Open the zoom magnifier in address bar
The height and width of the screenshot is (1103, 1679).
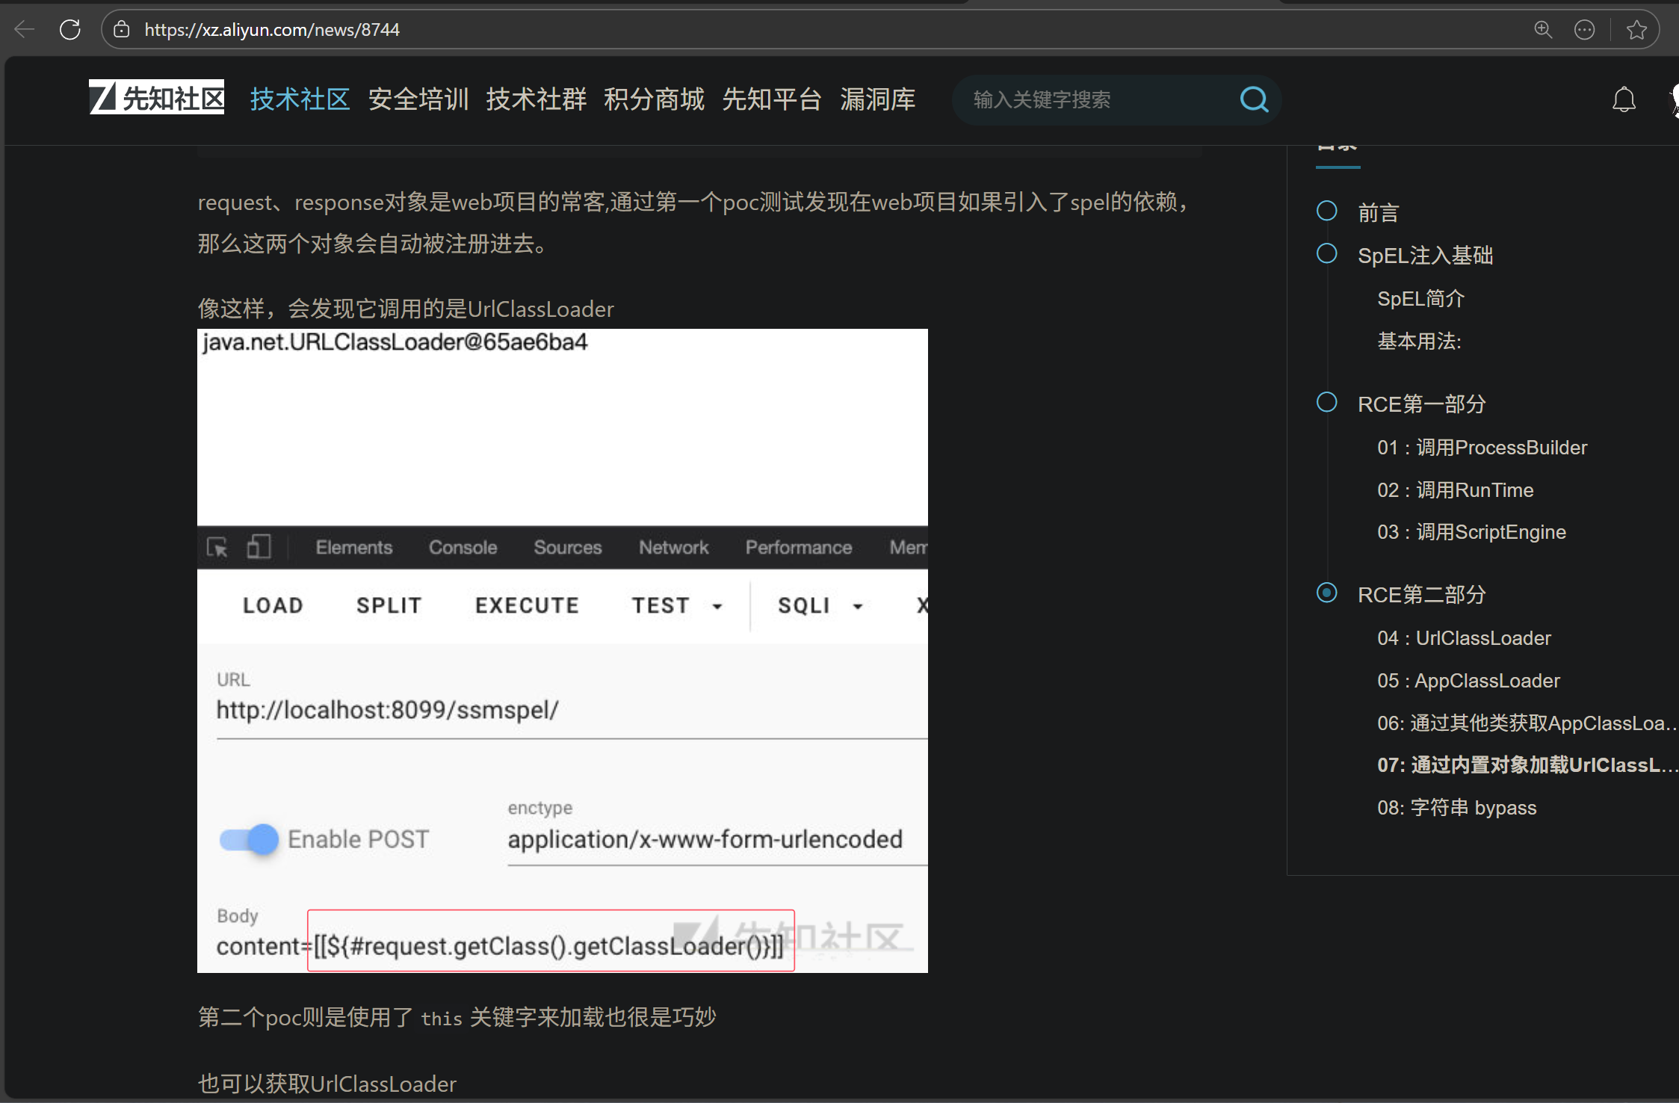(1543, 30)
